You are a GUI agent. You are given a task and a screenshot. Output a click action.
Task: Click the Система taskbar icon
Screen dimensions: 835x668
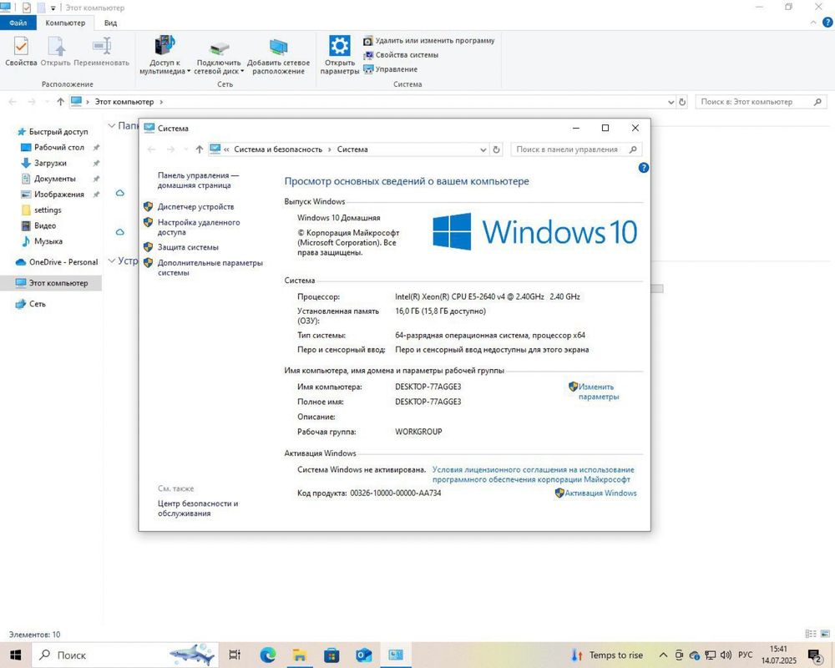click(396, 655)
